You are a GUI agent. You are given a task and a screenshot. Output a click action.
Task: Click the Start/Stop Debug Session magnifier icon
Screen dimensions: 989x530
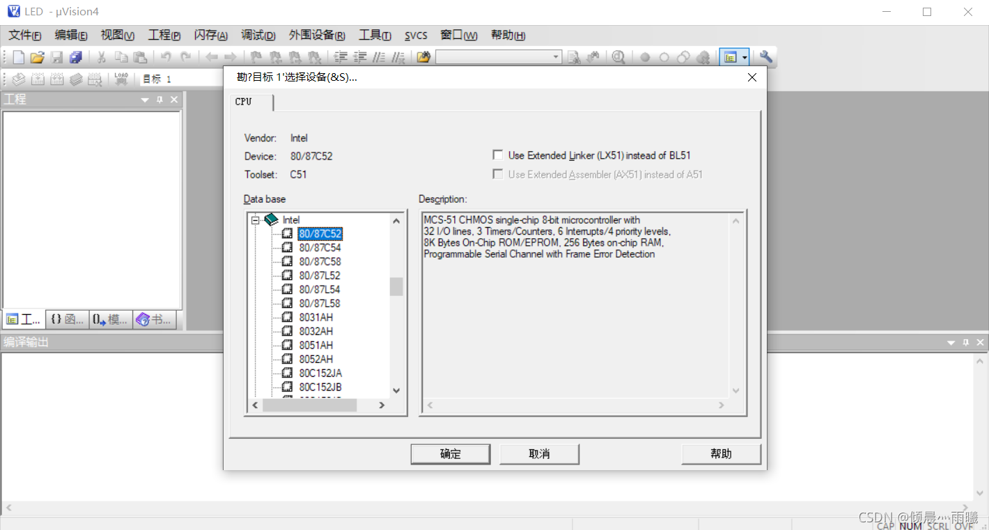[618, 58]
